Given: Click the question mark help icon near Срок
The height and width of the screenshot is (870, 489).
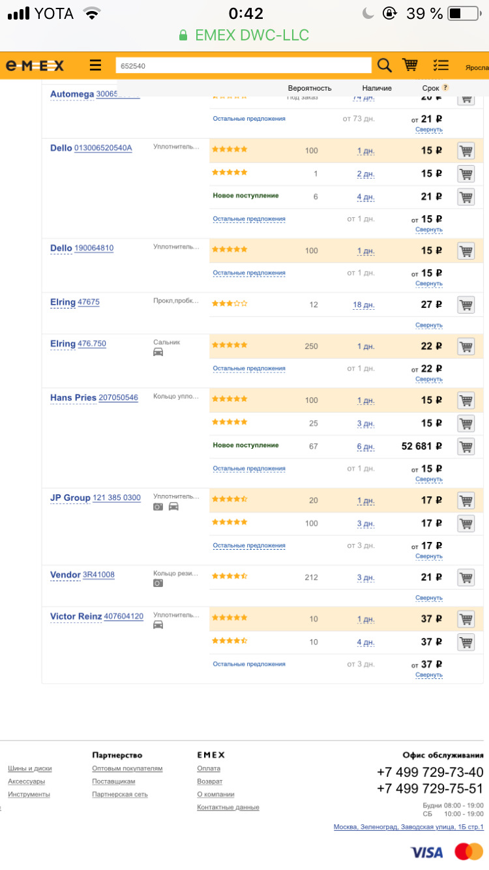Looking at the screenshot, I should [x=445, y=87].
